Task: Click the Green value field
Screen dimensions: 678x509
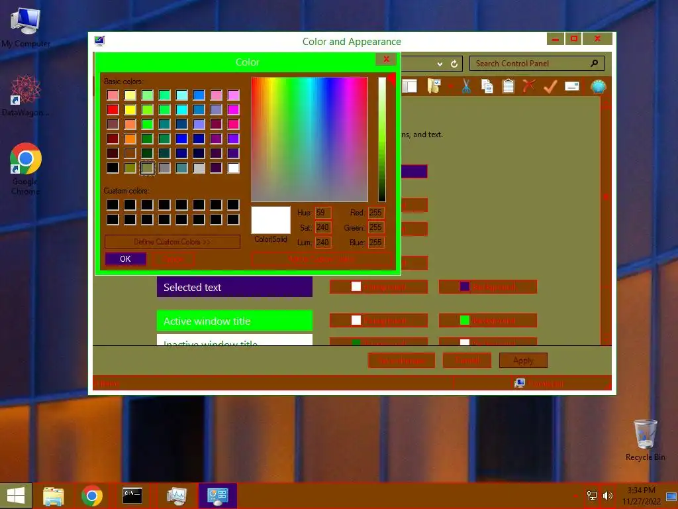Action: 376,227
